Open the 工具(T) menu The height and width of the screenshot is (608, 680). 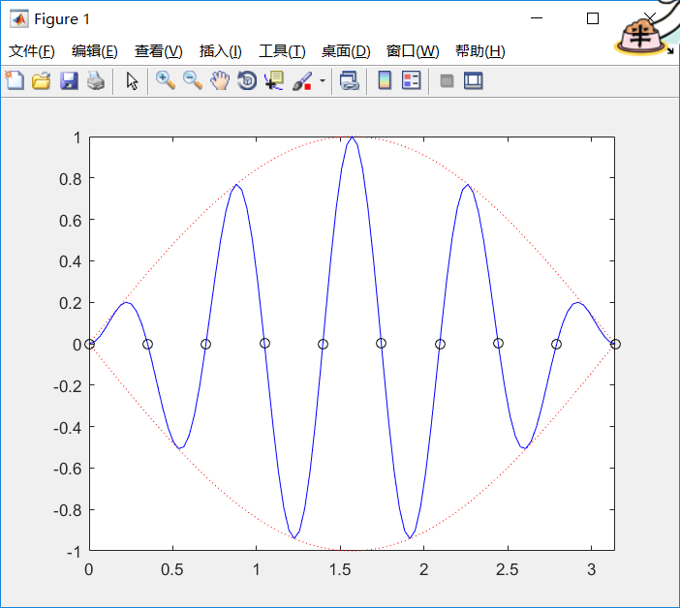282,51
